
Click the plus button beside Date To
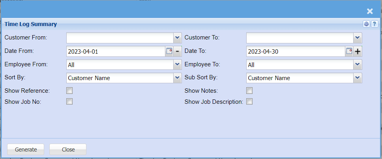[358, 51]
